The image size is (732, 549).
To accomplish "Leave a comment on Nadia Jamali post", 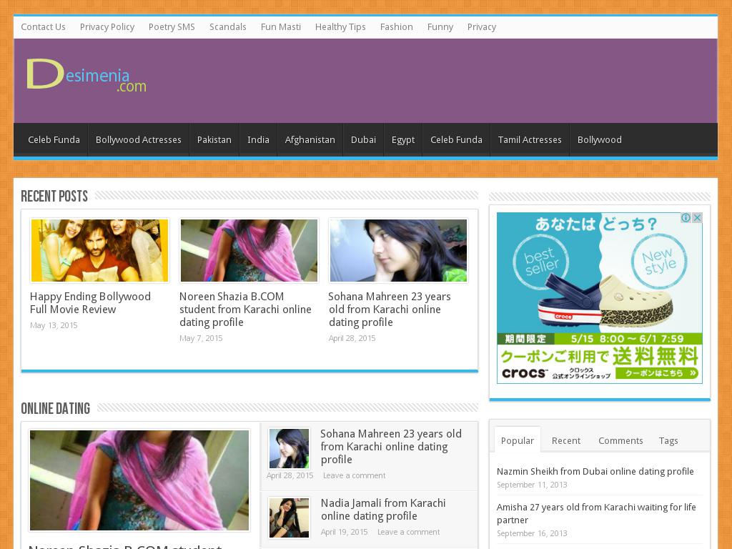I will (408, 532).
